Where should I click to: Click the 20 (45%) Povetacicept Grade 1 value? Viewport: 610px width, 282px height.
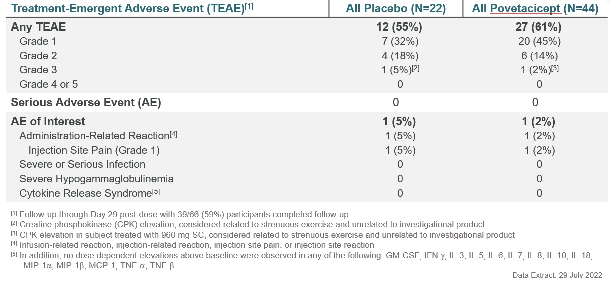(539, 42)
